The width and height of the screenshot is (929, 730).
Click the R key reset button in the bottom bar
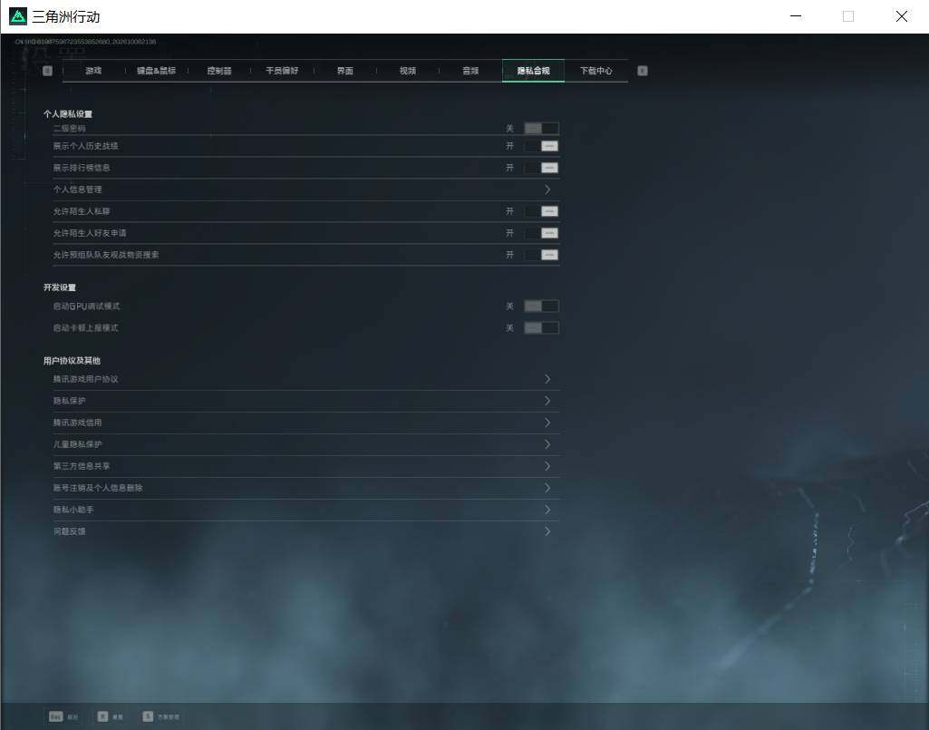pyautogui.click(x=111, y=716)
